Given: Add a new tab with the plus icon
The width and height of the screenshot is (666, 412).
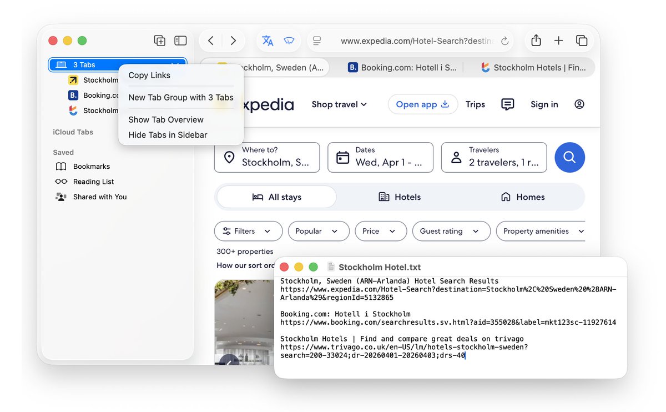Looking at the screenshot, I should (559, 41).
